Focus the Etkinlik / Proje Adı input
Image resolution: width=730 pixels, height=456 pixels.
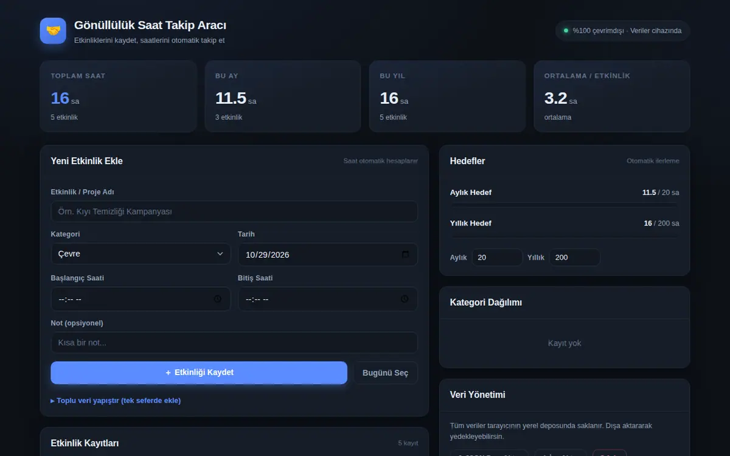point(234,212)
